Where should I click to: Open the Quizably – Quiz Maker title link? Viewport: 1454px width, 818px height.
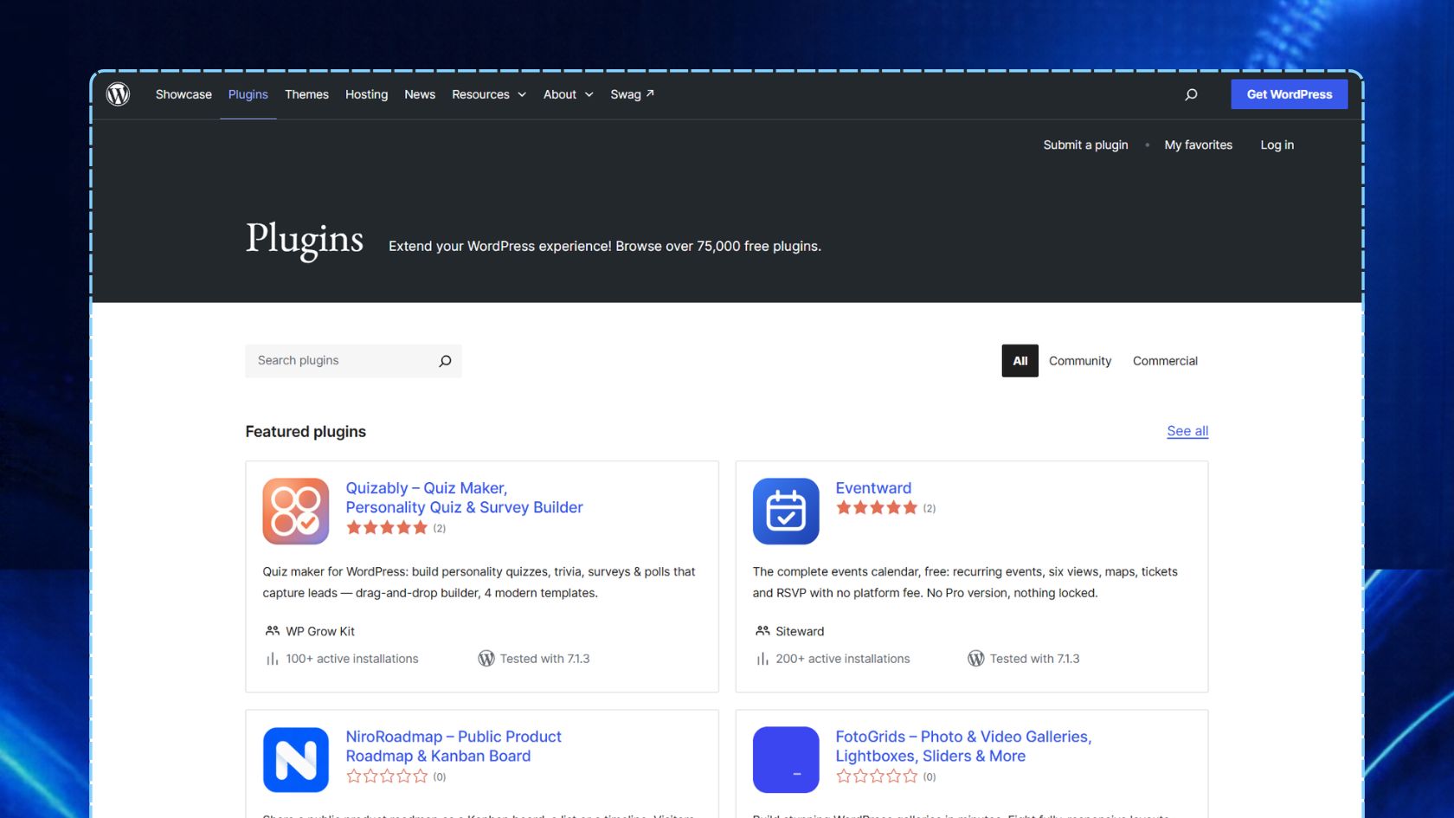pos(464,498)
